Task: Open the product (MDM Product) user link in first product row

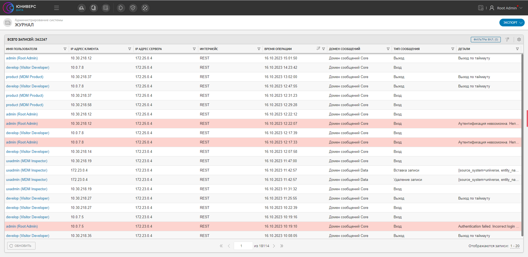Action: point(25,77)
